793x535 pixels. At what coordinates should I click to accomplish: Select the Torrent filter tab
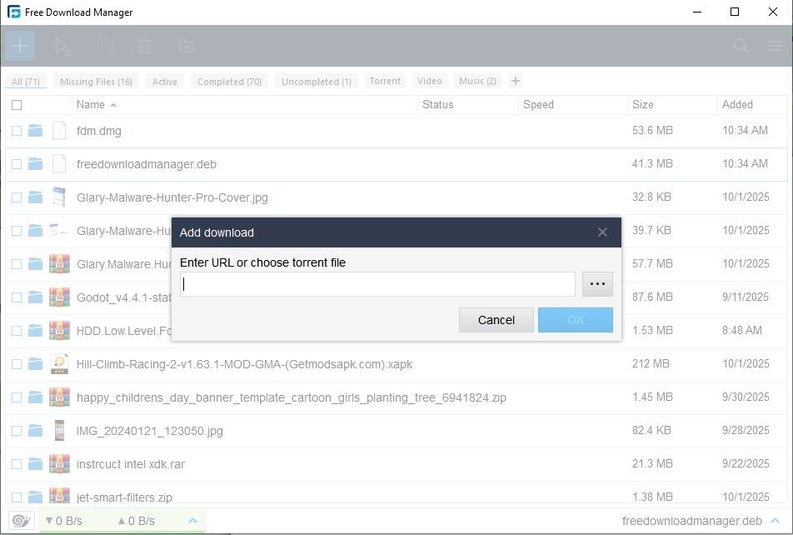pyautogui.click(x=385, y=81)
